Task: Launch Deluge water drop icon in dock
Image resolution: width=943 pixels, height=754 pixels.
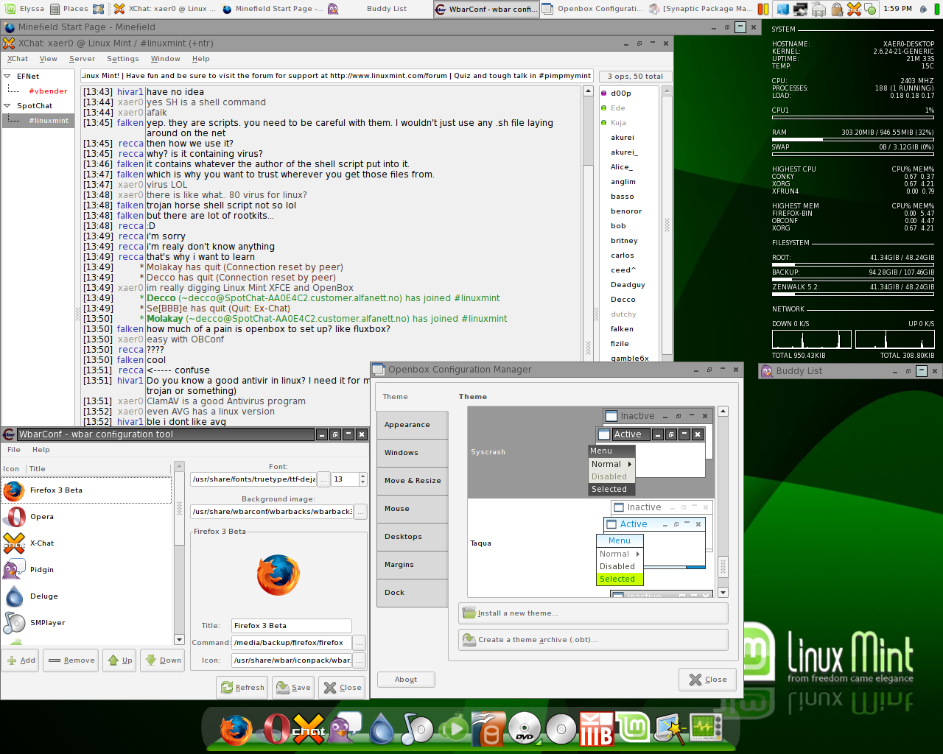Action: [x=381, y=729]
